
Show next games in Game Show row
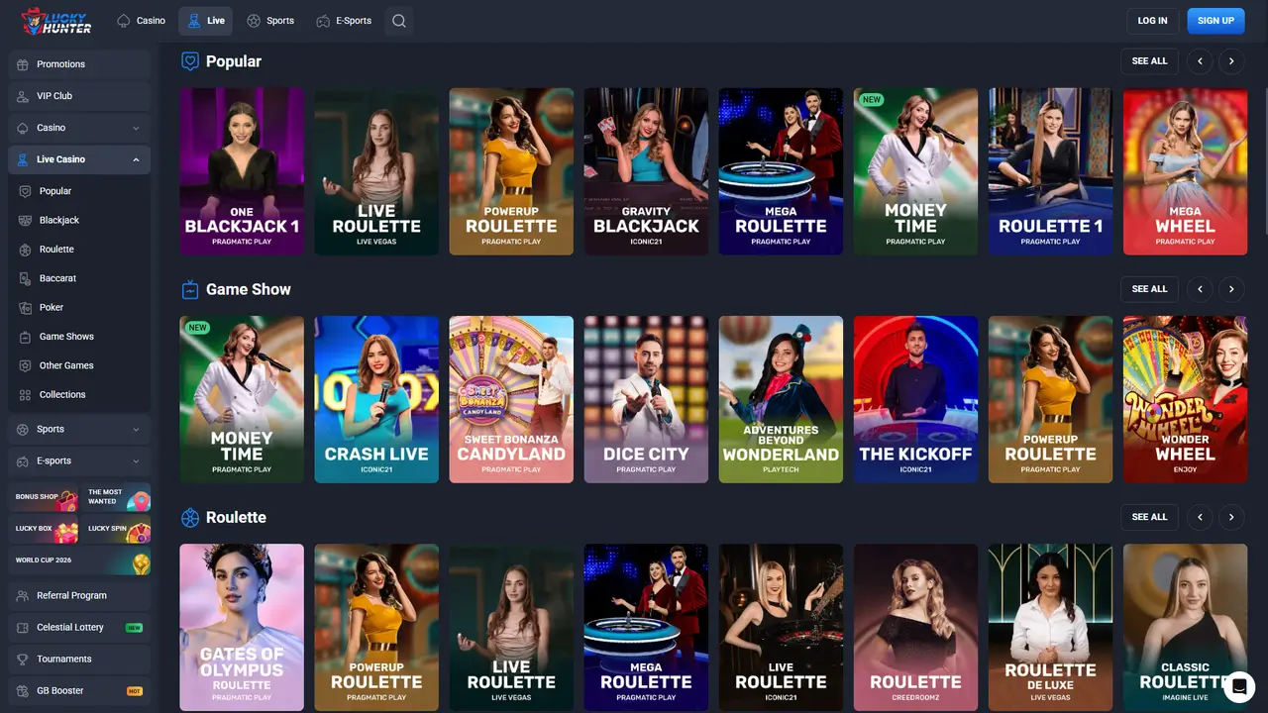(x=1231, y=289)
